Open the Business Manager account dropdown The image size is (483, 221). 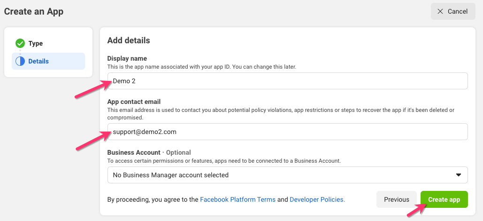pos(287,175)
